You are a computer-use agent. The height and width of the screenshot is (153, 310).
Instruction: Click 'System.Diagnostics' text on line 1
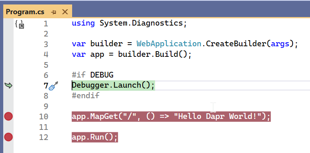point(141,23)
